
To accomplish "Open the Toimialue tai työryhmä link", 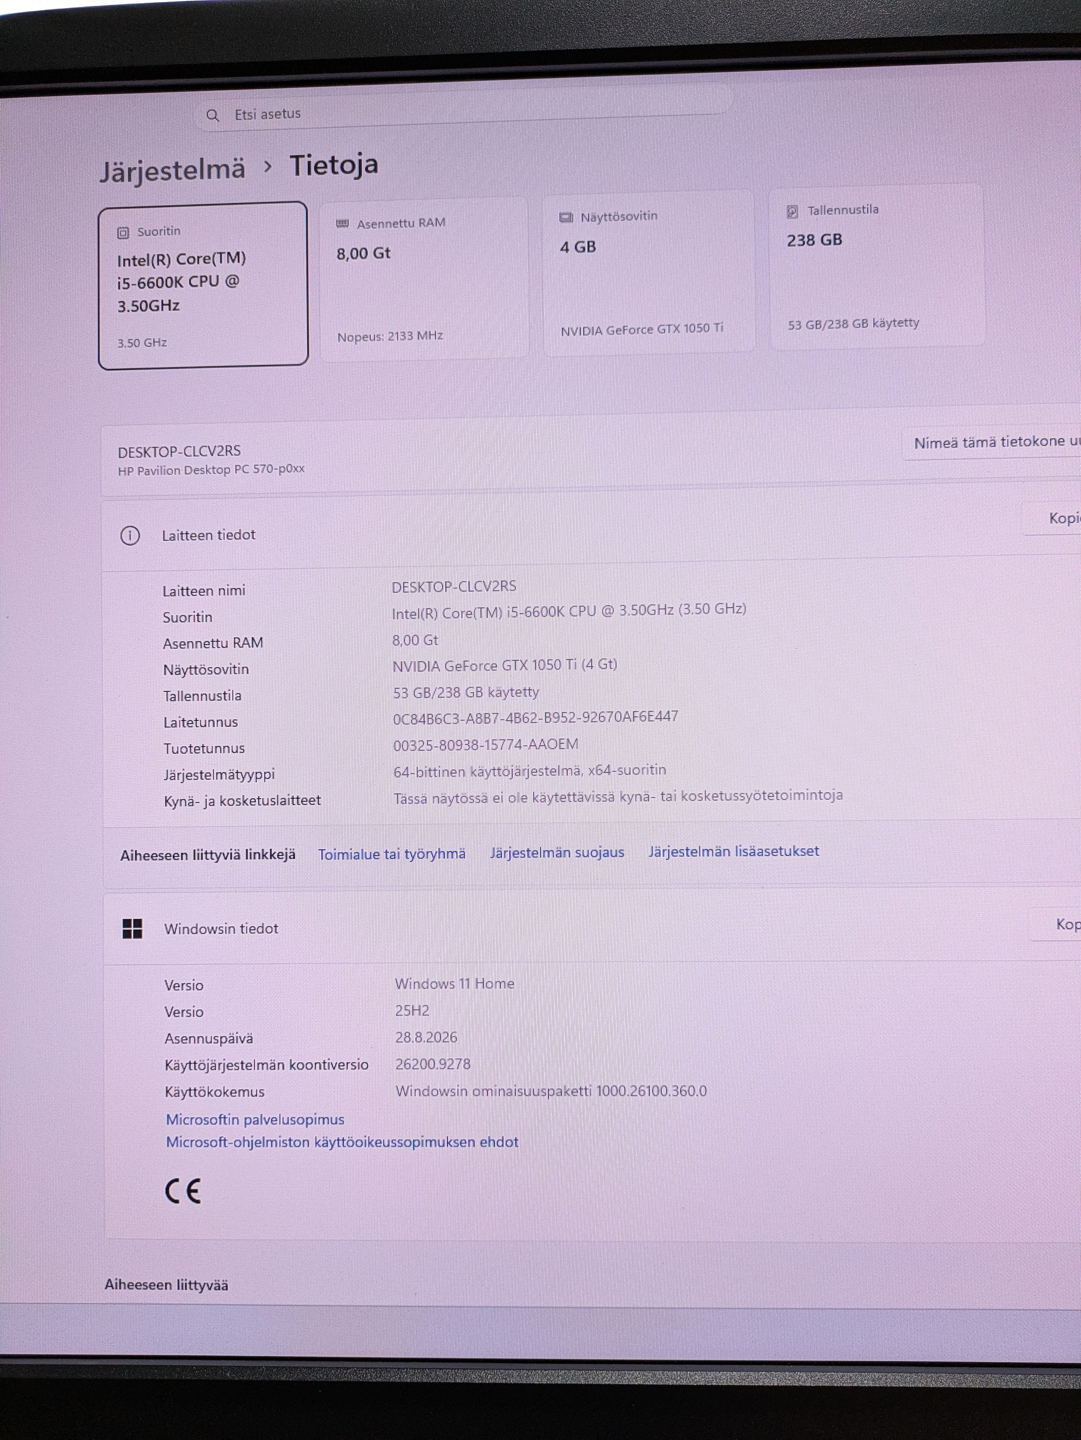I will click(392, 854).
